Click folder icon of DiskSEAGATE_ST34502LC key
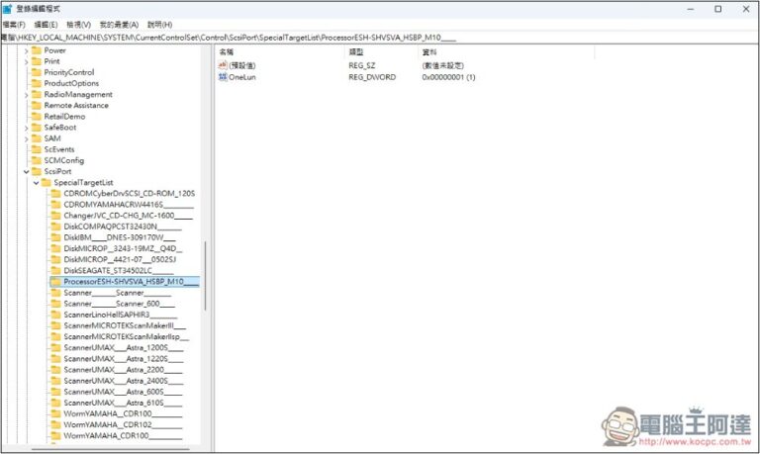The width and height of the screenshot is (760, 454). click(x=56, y=270)
